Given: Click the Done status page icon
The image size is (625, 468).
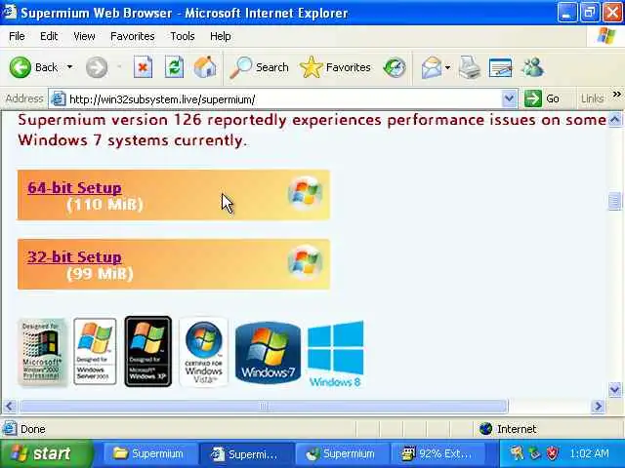Looking at the screenshot, I should click(x=10, y=429).
